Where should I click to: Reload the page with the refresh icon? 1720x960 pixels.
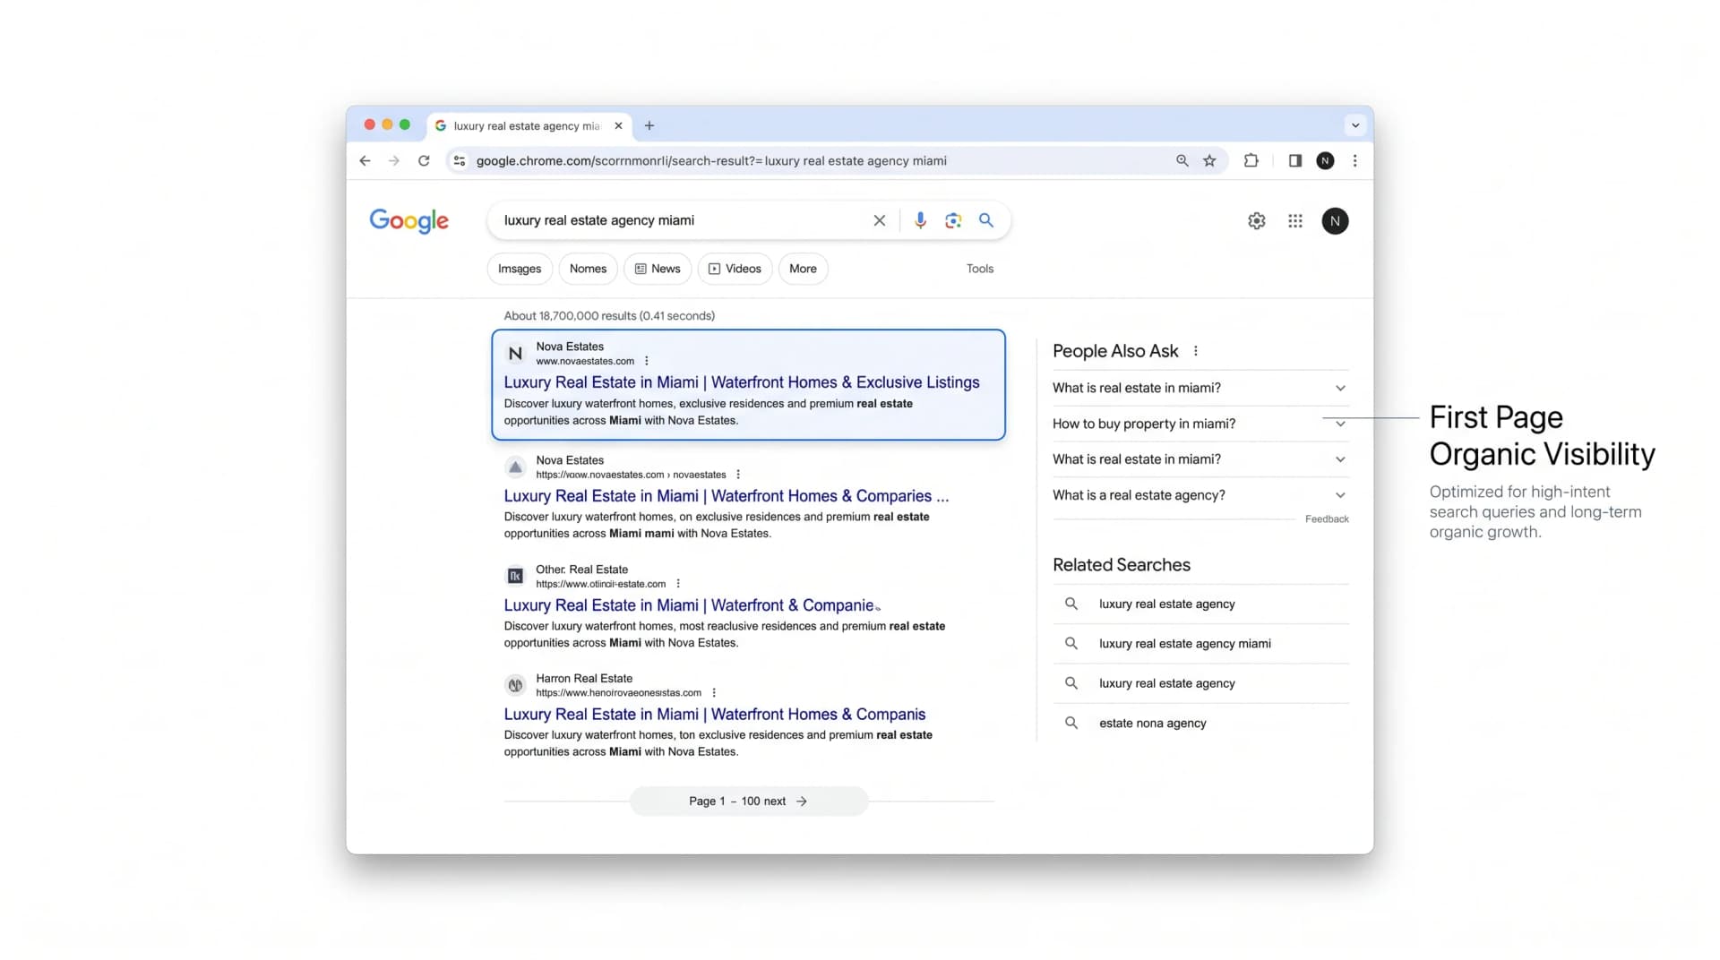(x=424, y=161)
